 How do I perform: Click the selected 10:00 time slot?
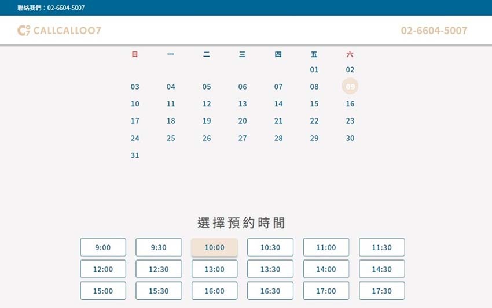(215, 247)
